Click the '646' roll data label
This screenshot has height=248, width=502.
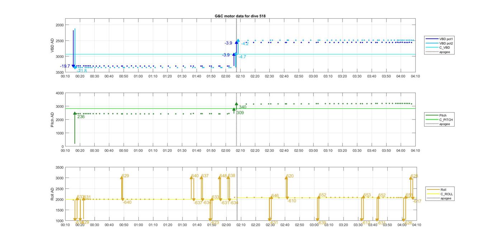coord(275,196)
